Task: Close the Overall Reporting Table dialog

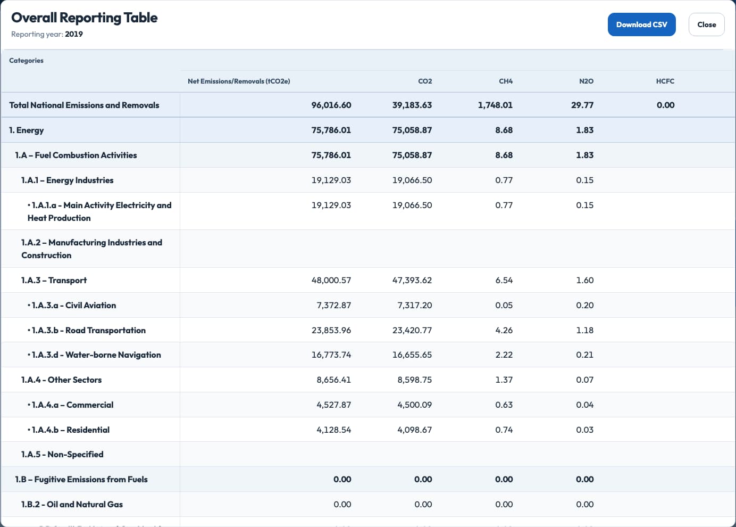Action: pyautogui.click(x=706, y=24)
